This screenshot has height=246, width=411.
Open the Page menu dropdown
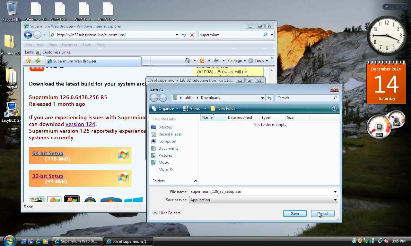pyautogui.click(x=236, y=61)
